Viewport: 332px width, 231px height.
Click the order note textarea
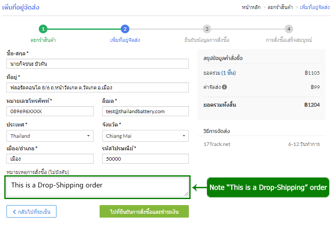(x=97, y=187)
